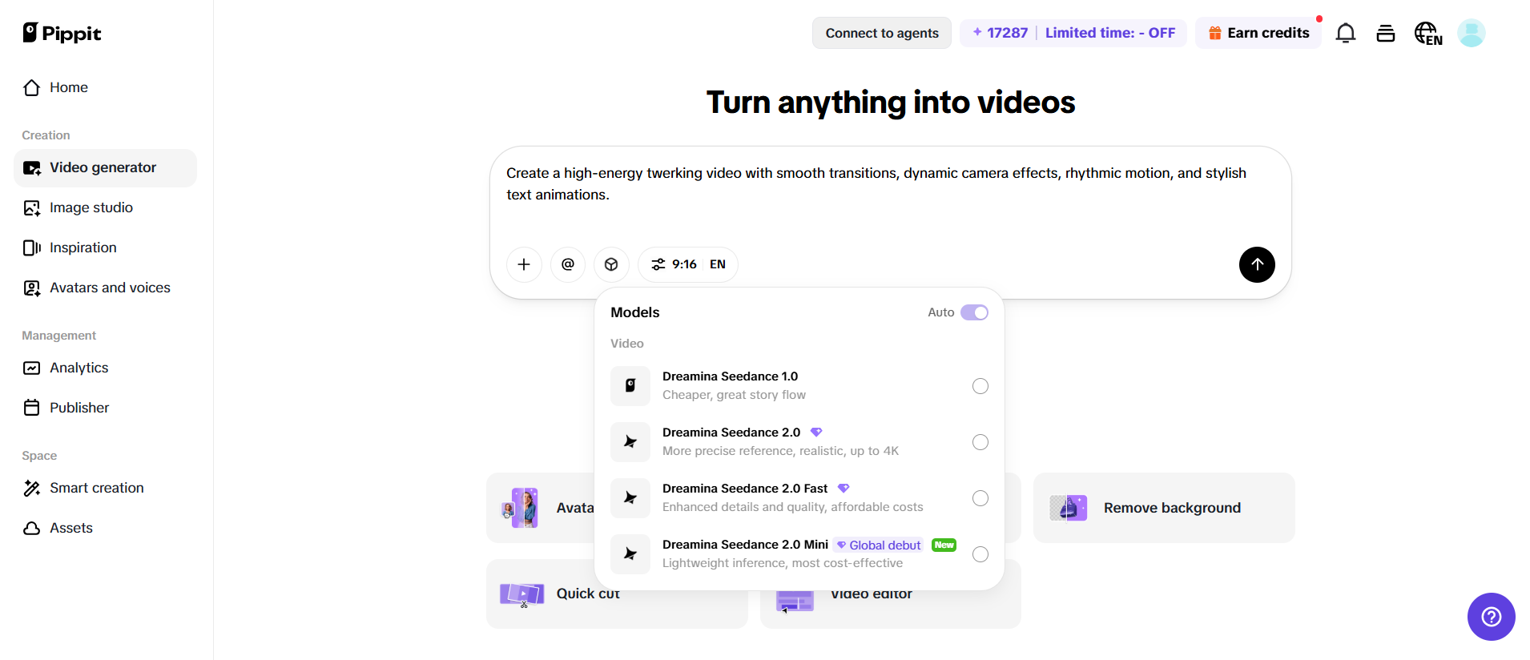Open Video generator in sidebar
The width and height of the screenshot is (1530, 660).
pyautogui.click(x=105, y=168)
